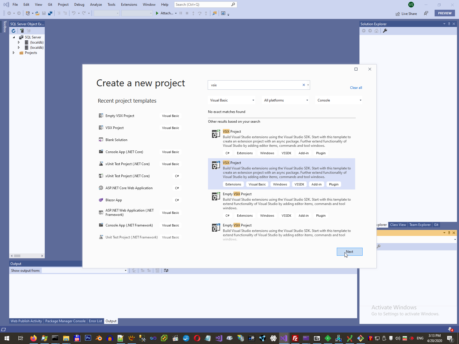459x344 pixels.
Task: Click the Redo toolbar icon
Action: [84, 13]
